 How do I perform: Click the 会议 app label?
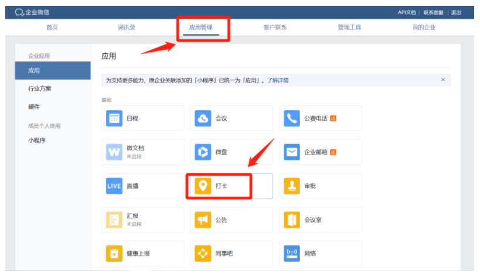[x=222, y=118]
